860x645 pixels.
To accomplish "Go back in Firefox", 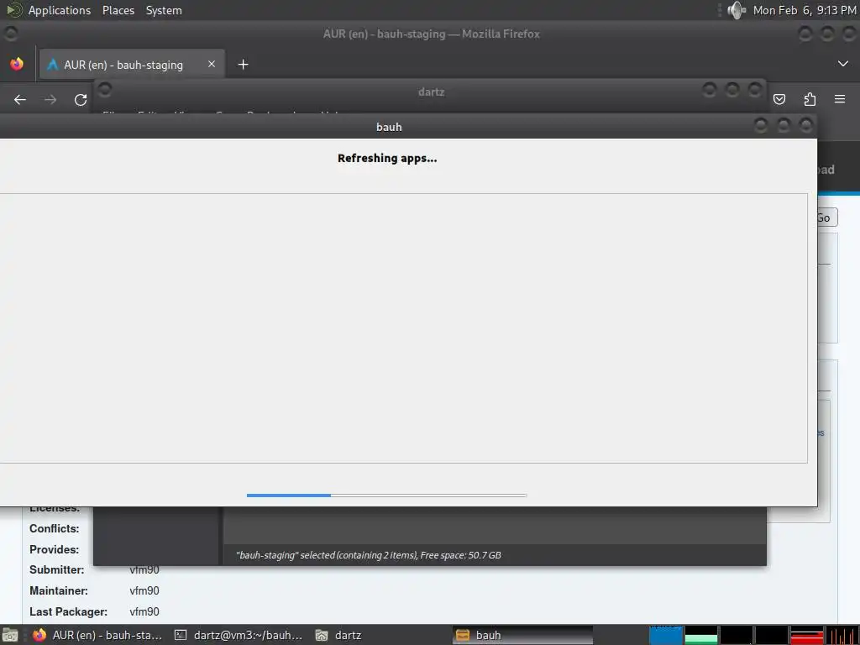I will tap(20, 100).
